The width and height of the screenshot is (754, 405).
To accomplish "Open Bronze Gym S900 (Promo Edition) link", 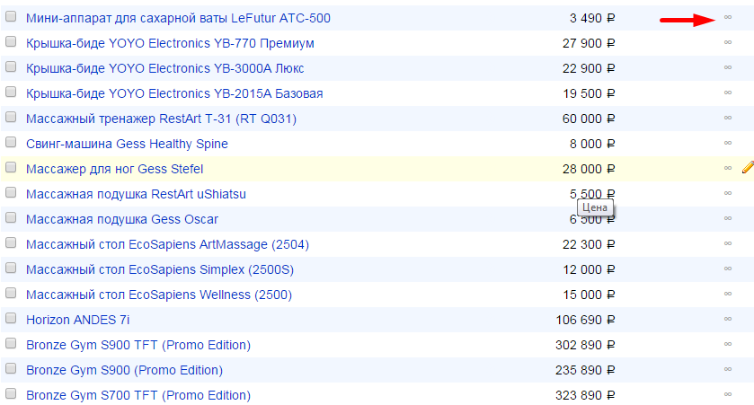I will (125, 370).
